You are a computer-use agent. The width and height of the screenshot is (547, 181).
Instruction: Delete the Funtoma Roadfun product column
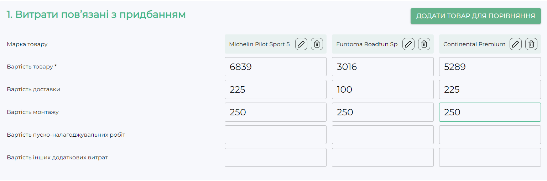pyautogui.click(x=424, y=44)
